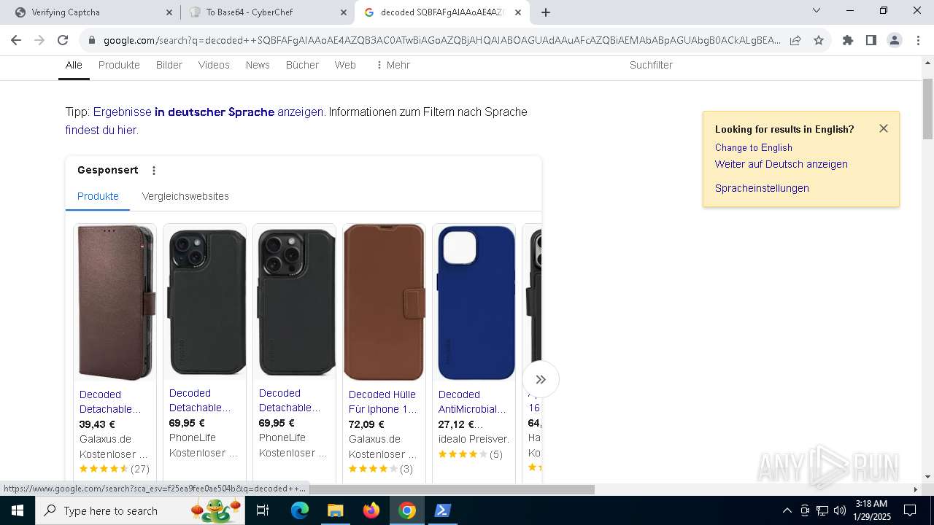
Task: Click the address bar URL field
Action: [x=441, y=40]
